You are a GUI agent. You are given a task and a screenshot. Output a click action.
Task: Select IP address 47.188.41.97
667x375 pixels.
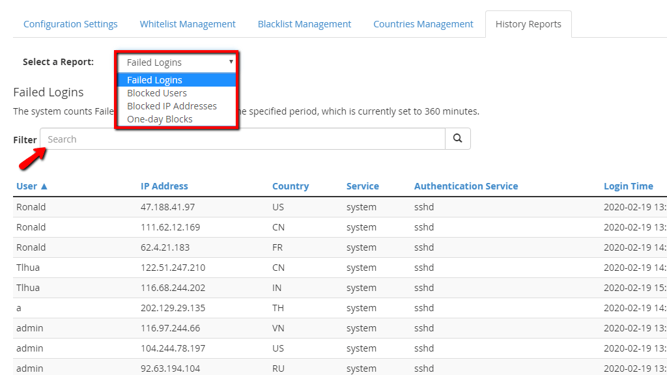pos(167,207)
